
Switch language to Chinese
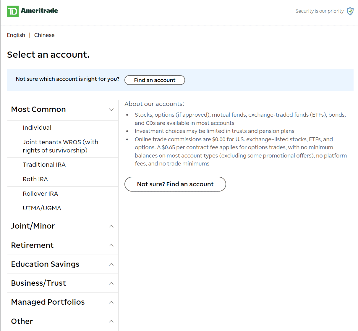(x=44, y=35)
